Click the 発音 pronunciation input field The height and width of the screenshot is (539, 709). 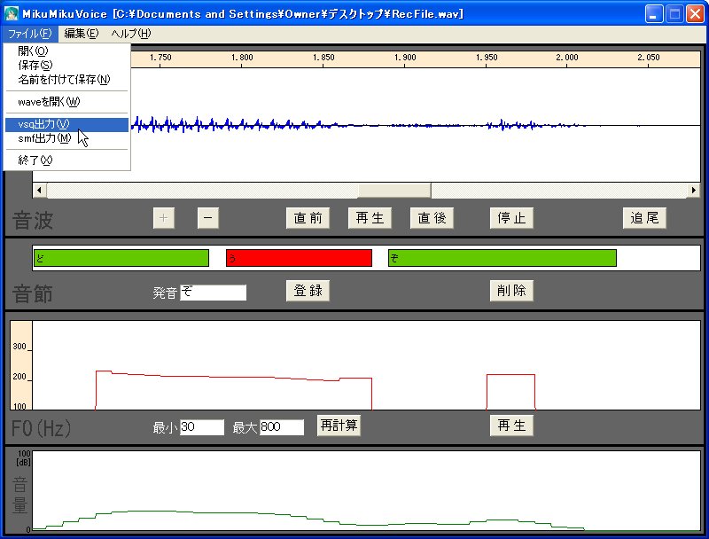pyautogui.click(x=214, y=293)
